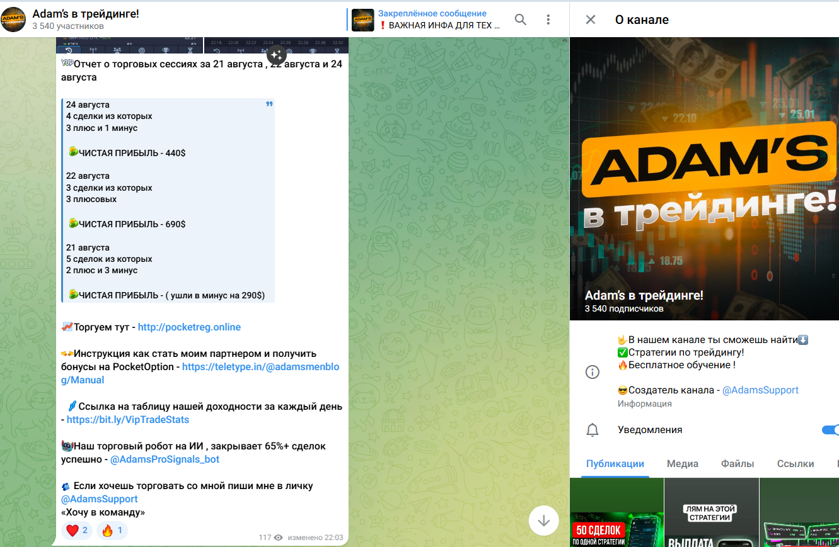Click the Adam's channel avatar in header
The width and height of the screenshot is (839, 547).
click(x=14, y=20)
